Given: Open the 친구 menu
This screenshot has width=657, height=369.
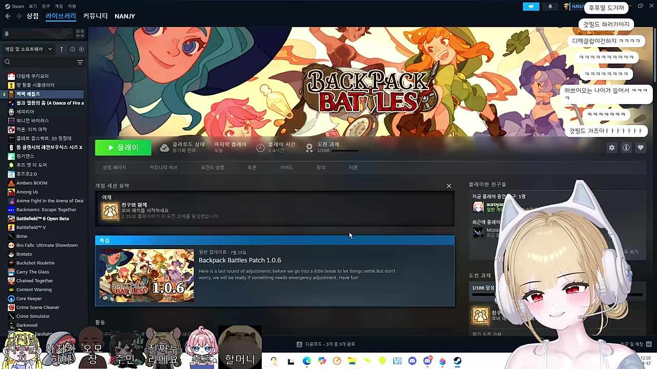Looking at the screenshot, I should [46, 6].
